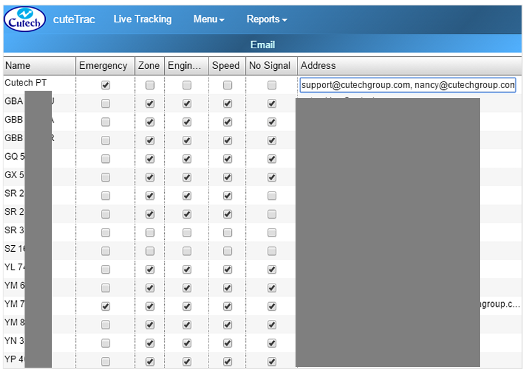
Task: Click the Speed column header
Action: pos(226,66)
